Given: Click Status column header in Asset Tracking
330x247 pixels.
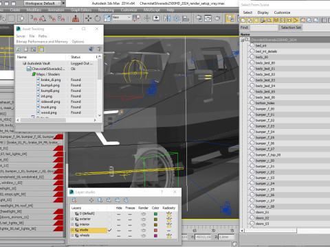Looking at the screenshot, I should pyautogui.click(x=80, y=57).
